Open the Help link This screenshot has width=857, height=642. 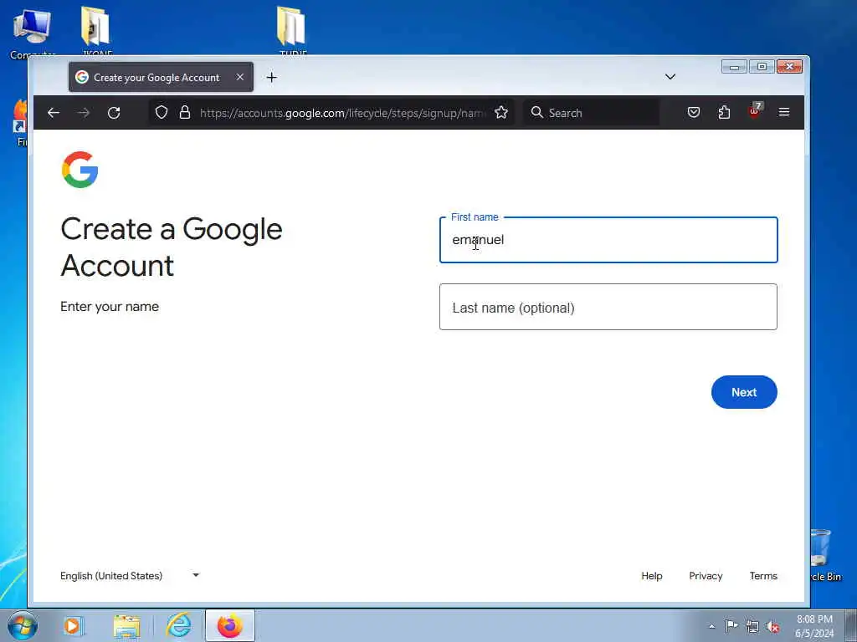[x=651, y=575]
